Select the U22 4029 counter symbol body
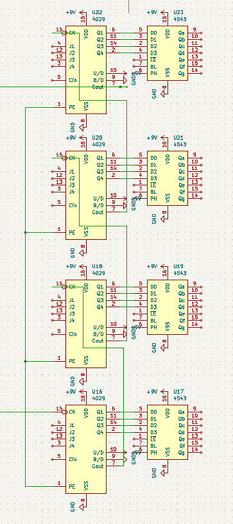This screenshot has height=524, width=233. click(x=86, y=70)
